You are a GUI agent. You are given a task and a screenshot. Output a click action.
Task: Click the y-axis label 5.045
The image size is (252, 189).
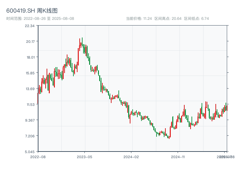30,152
